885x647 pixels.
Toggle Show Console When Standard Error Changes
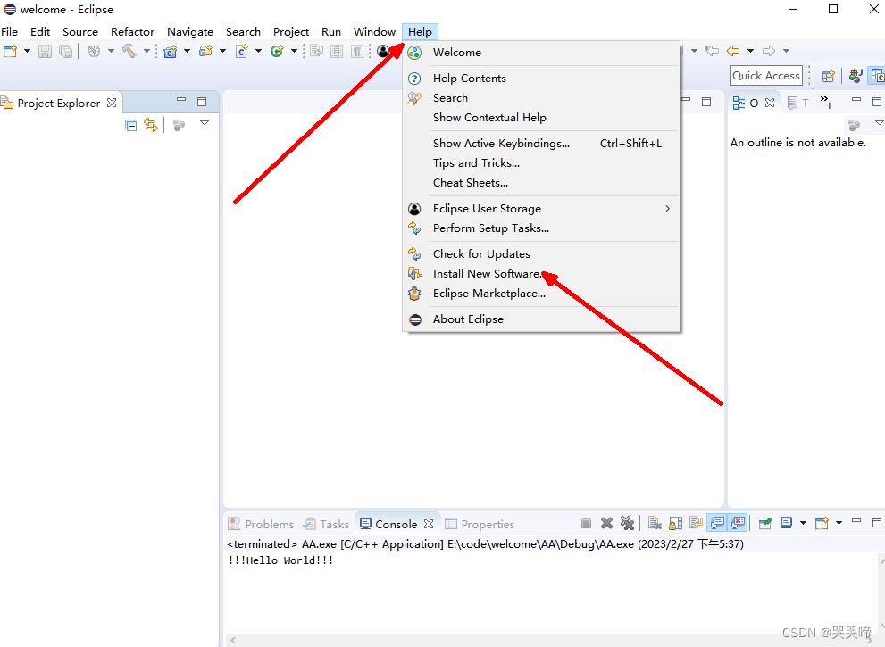point(738,524)
